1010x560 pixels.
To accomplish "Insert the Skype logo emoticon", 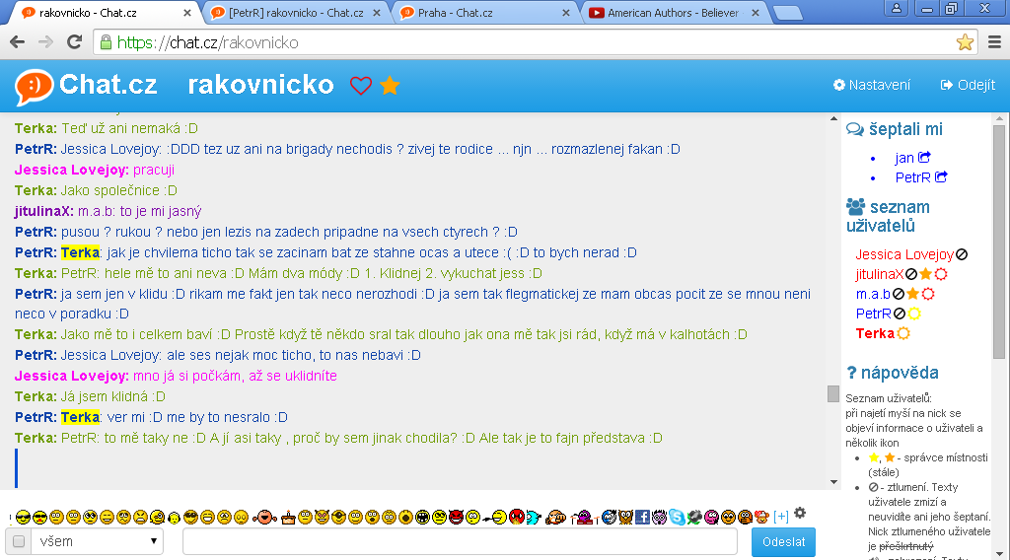I will tap(676, 517).
